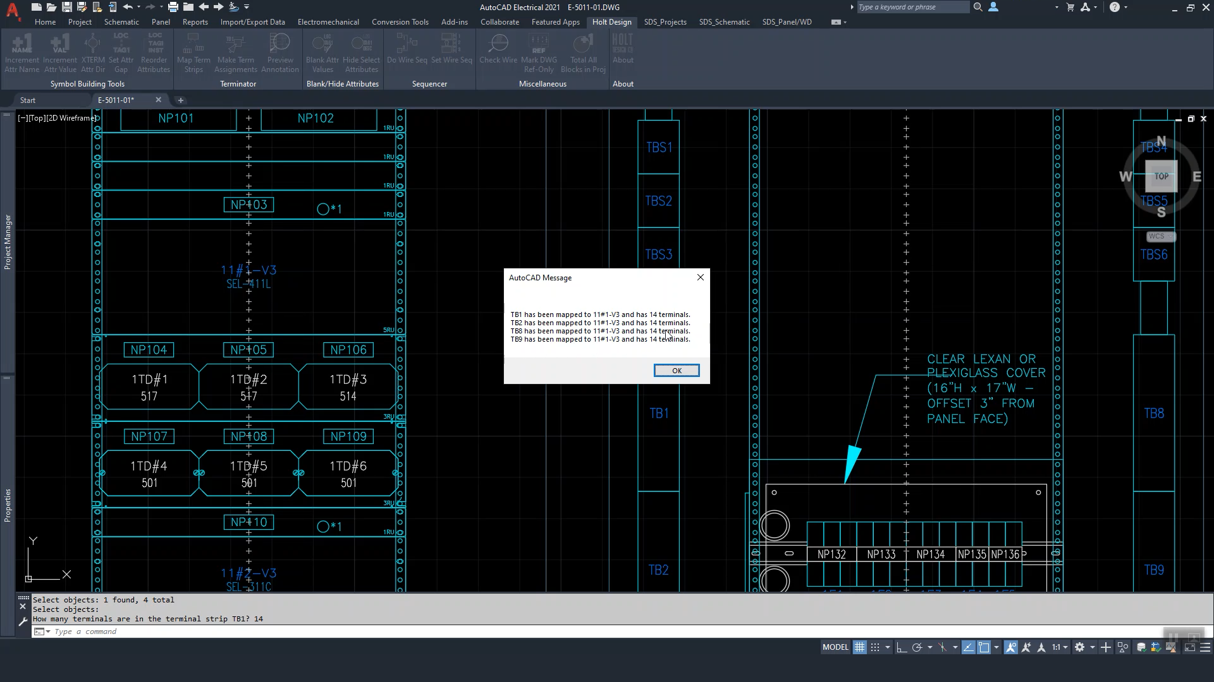Open the Start drawing tab
Viewport: 1214px width, 682px height.
point(28,100)
